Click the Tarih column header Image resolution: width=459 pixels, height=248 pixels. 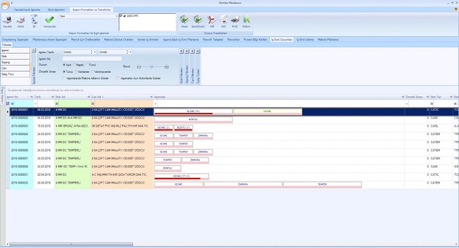tap(44, 97)
